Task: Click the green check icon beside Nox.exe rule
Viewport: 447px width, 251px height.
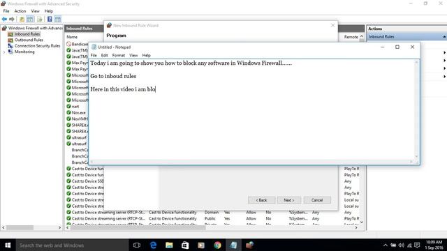Action: tap(68, 112)
